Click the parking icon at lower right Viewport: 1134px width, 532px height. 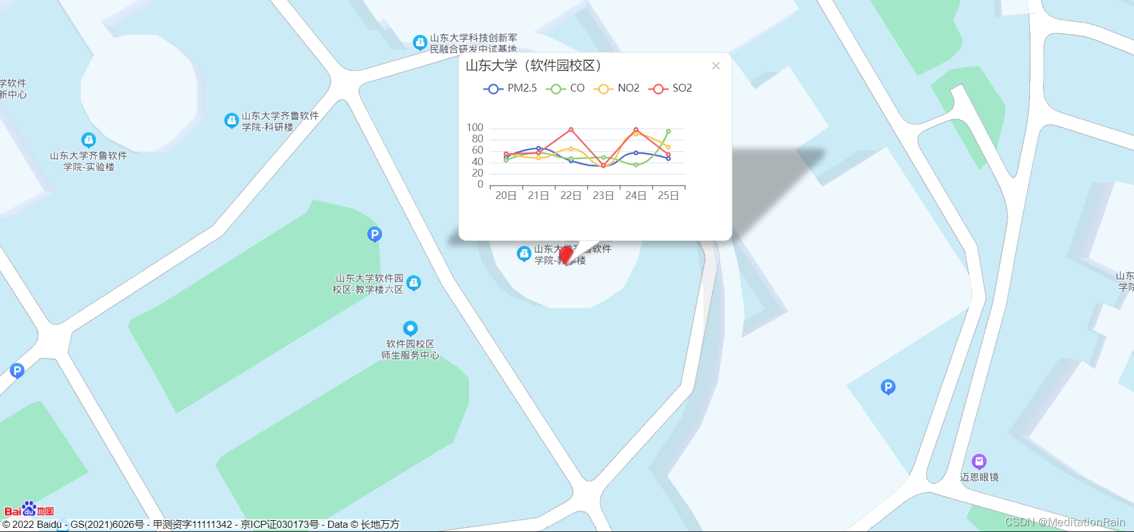tap(888, 387)
